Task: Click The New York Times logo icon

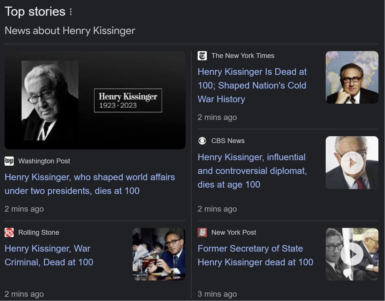Action: click(x=202, y=55)
